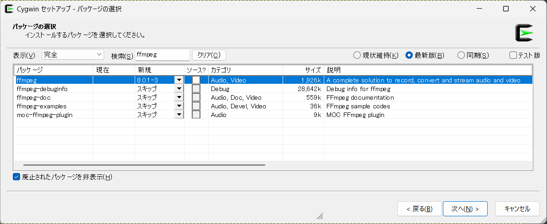Image resolution: width=547 pixels, height=224 pixels.
Task: Click the Audio, Devel, Video category cell
Action: (238, 106)
